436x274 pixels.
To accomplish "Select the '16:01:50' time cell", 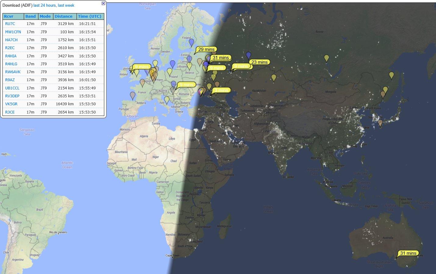I will click(x=87, y=80).
